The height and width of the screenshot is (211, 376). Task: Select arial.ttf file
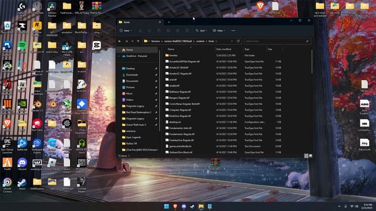223,80
